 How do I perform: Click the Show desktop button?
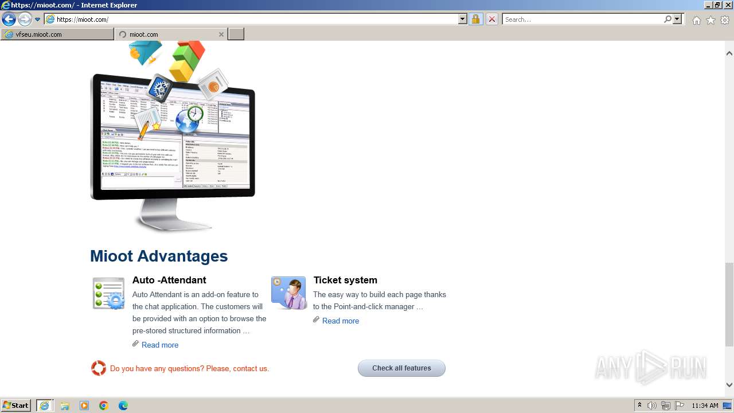(x=728, y=406)
